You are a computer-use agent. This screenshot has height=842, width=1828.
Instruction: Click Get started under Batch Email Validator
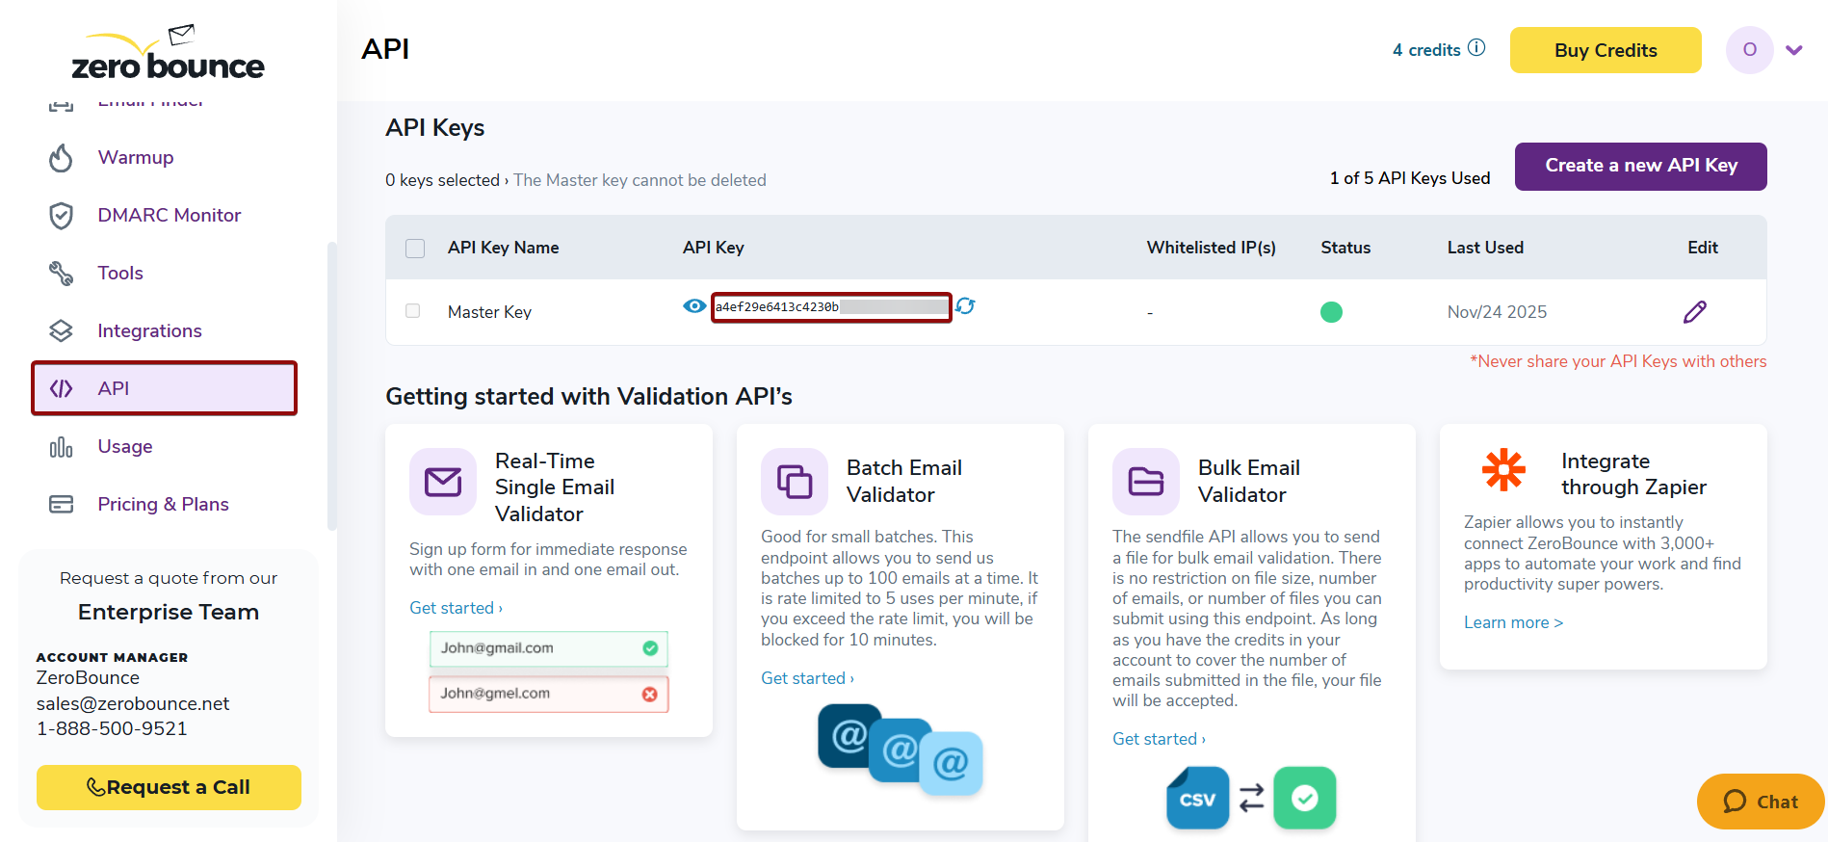point(807,678)
